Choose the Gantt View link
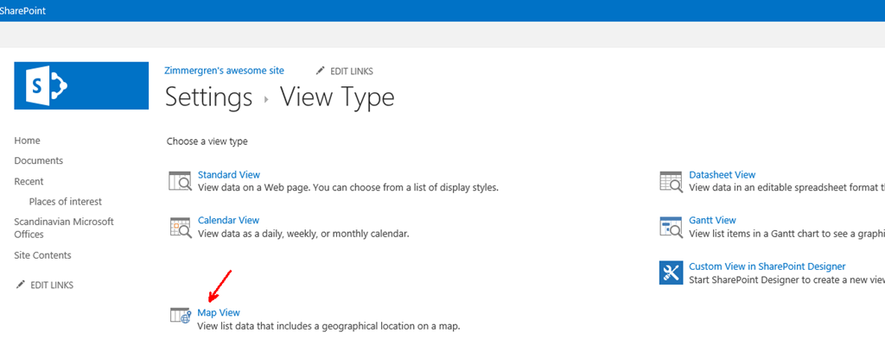 tap(712, 221)
